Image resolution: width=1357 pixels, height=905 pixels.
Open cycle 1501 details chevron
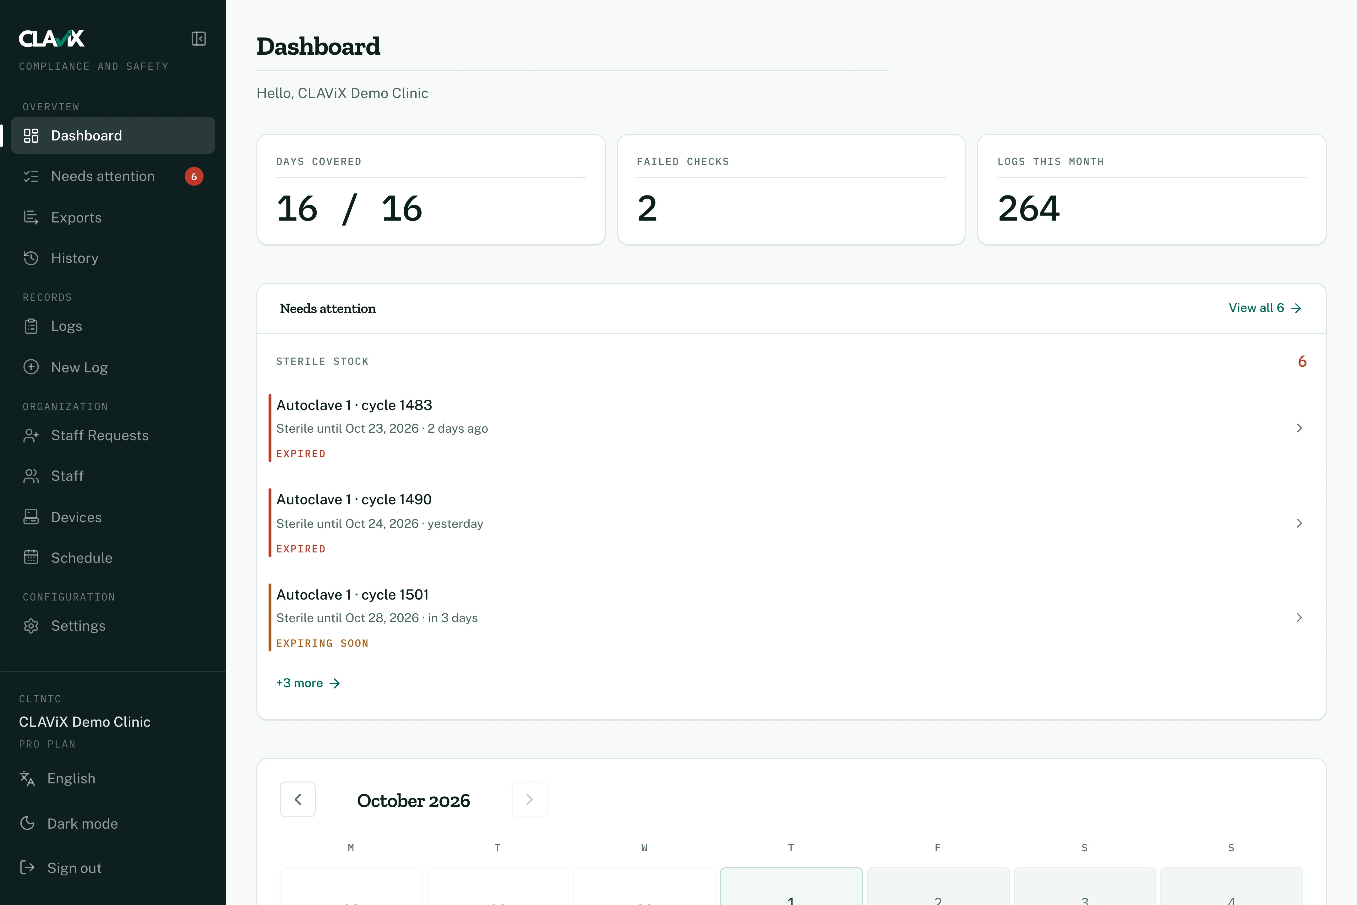(1299, 617)
